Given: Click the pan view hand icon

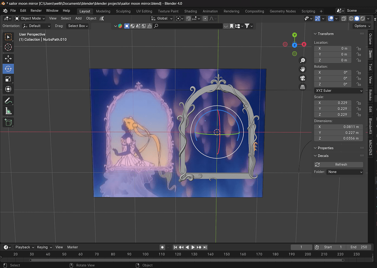Looking at the screenshot, I should [302, 69].
